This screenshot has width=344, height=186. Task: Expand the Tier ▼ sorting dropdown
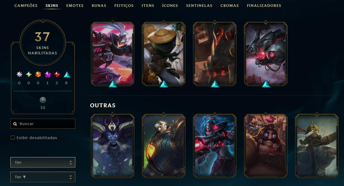pos(43,177)
